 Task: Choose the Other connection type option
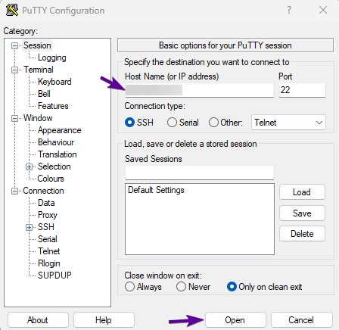213,123
